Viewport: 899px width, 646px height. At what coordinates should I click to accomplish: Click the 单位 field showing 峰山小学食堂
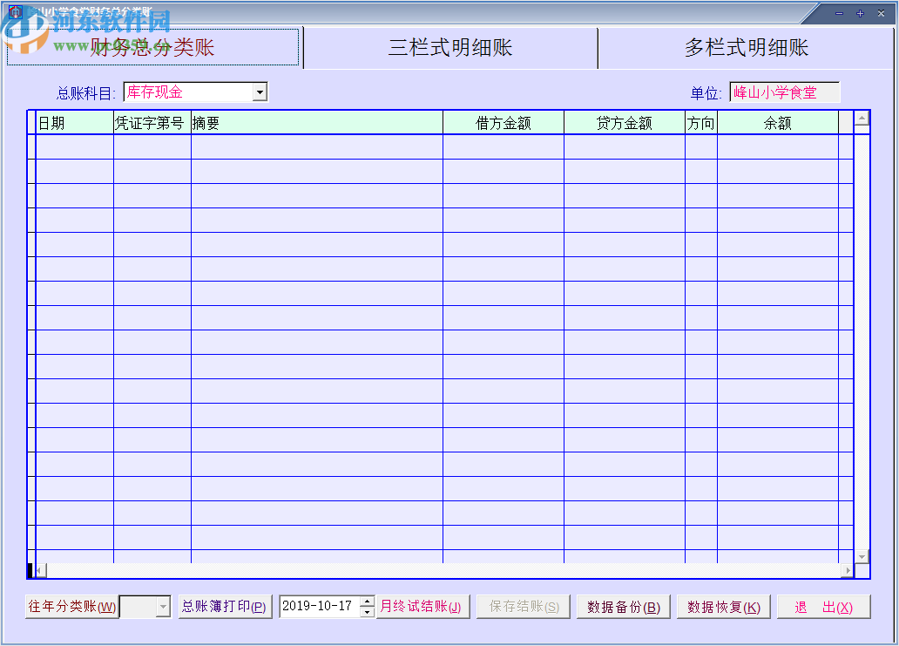tap(785, 92)
